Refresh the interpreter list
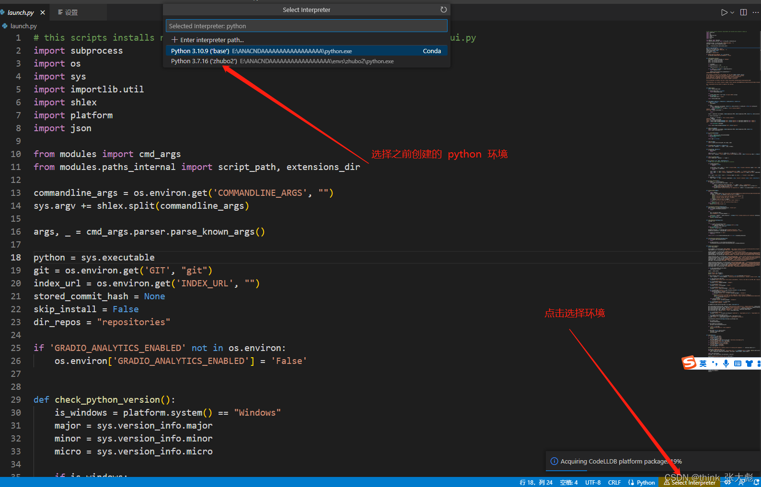This screenshot has width=761, height=487. [443, 10]
